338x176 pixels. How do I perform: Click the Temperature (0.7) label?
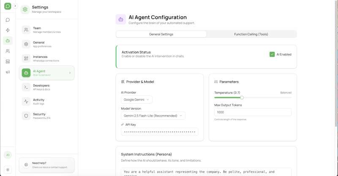click(x=227, y=92)
